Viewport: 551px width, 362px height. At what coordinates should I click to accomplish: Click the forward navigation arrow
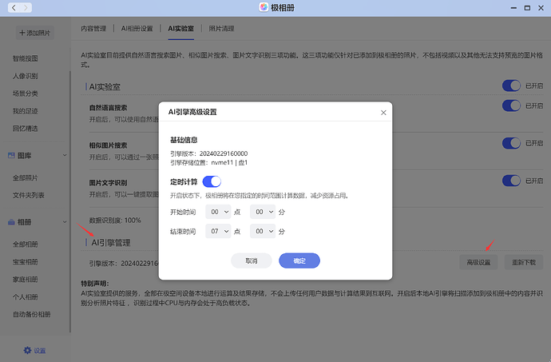pyautogui.click(x=26, y=8)
